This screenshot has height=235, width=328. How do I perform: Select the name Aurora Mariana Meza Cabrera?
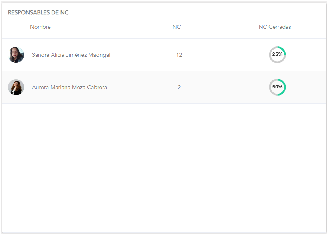tap(69, 87)
